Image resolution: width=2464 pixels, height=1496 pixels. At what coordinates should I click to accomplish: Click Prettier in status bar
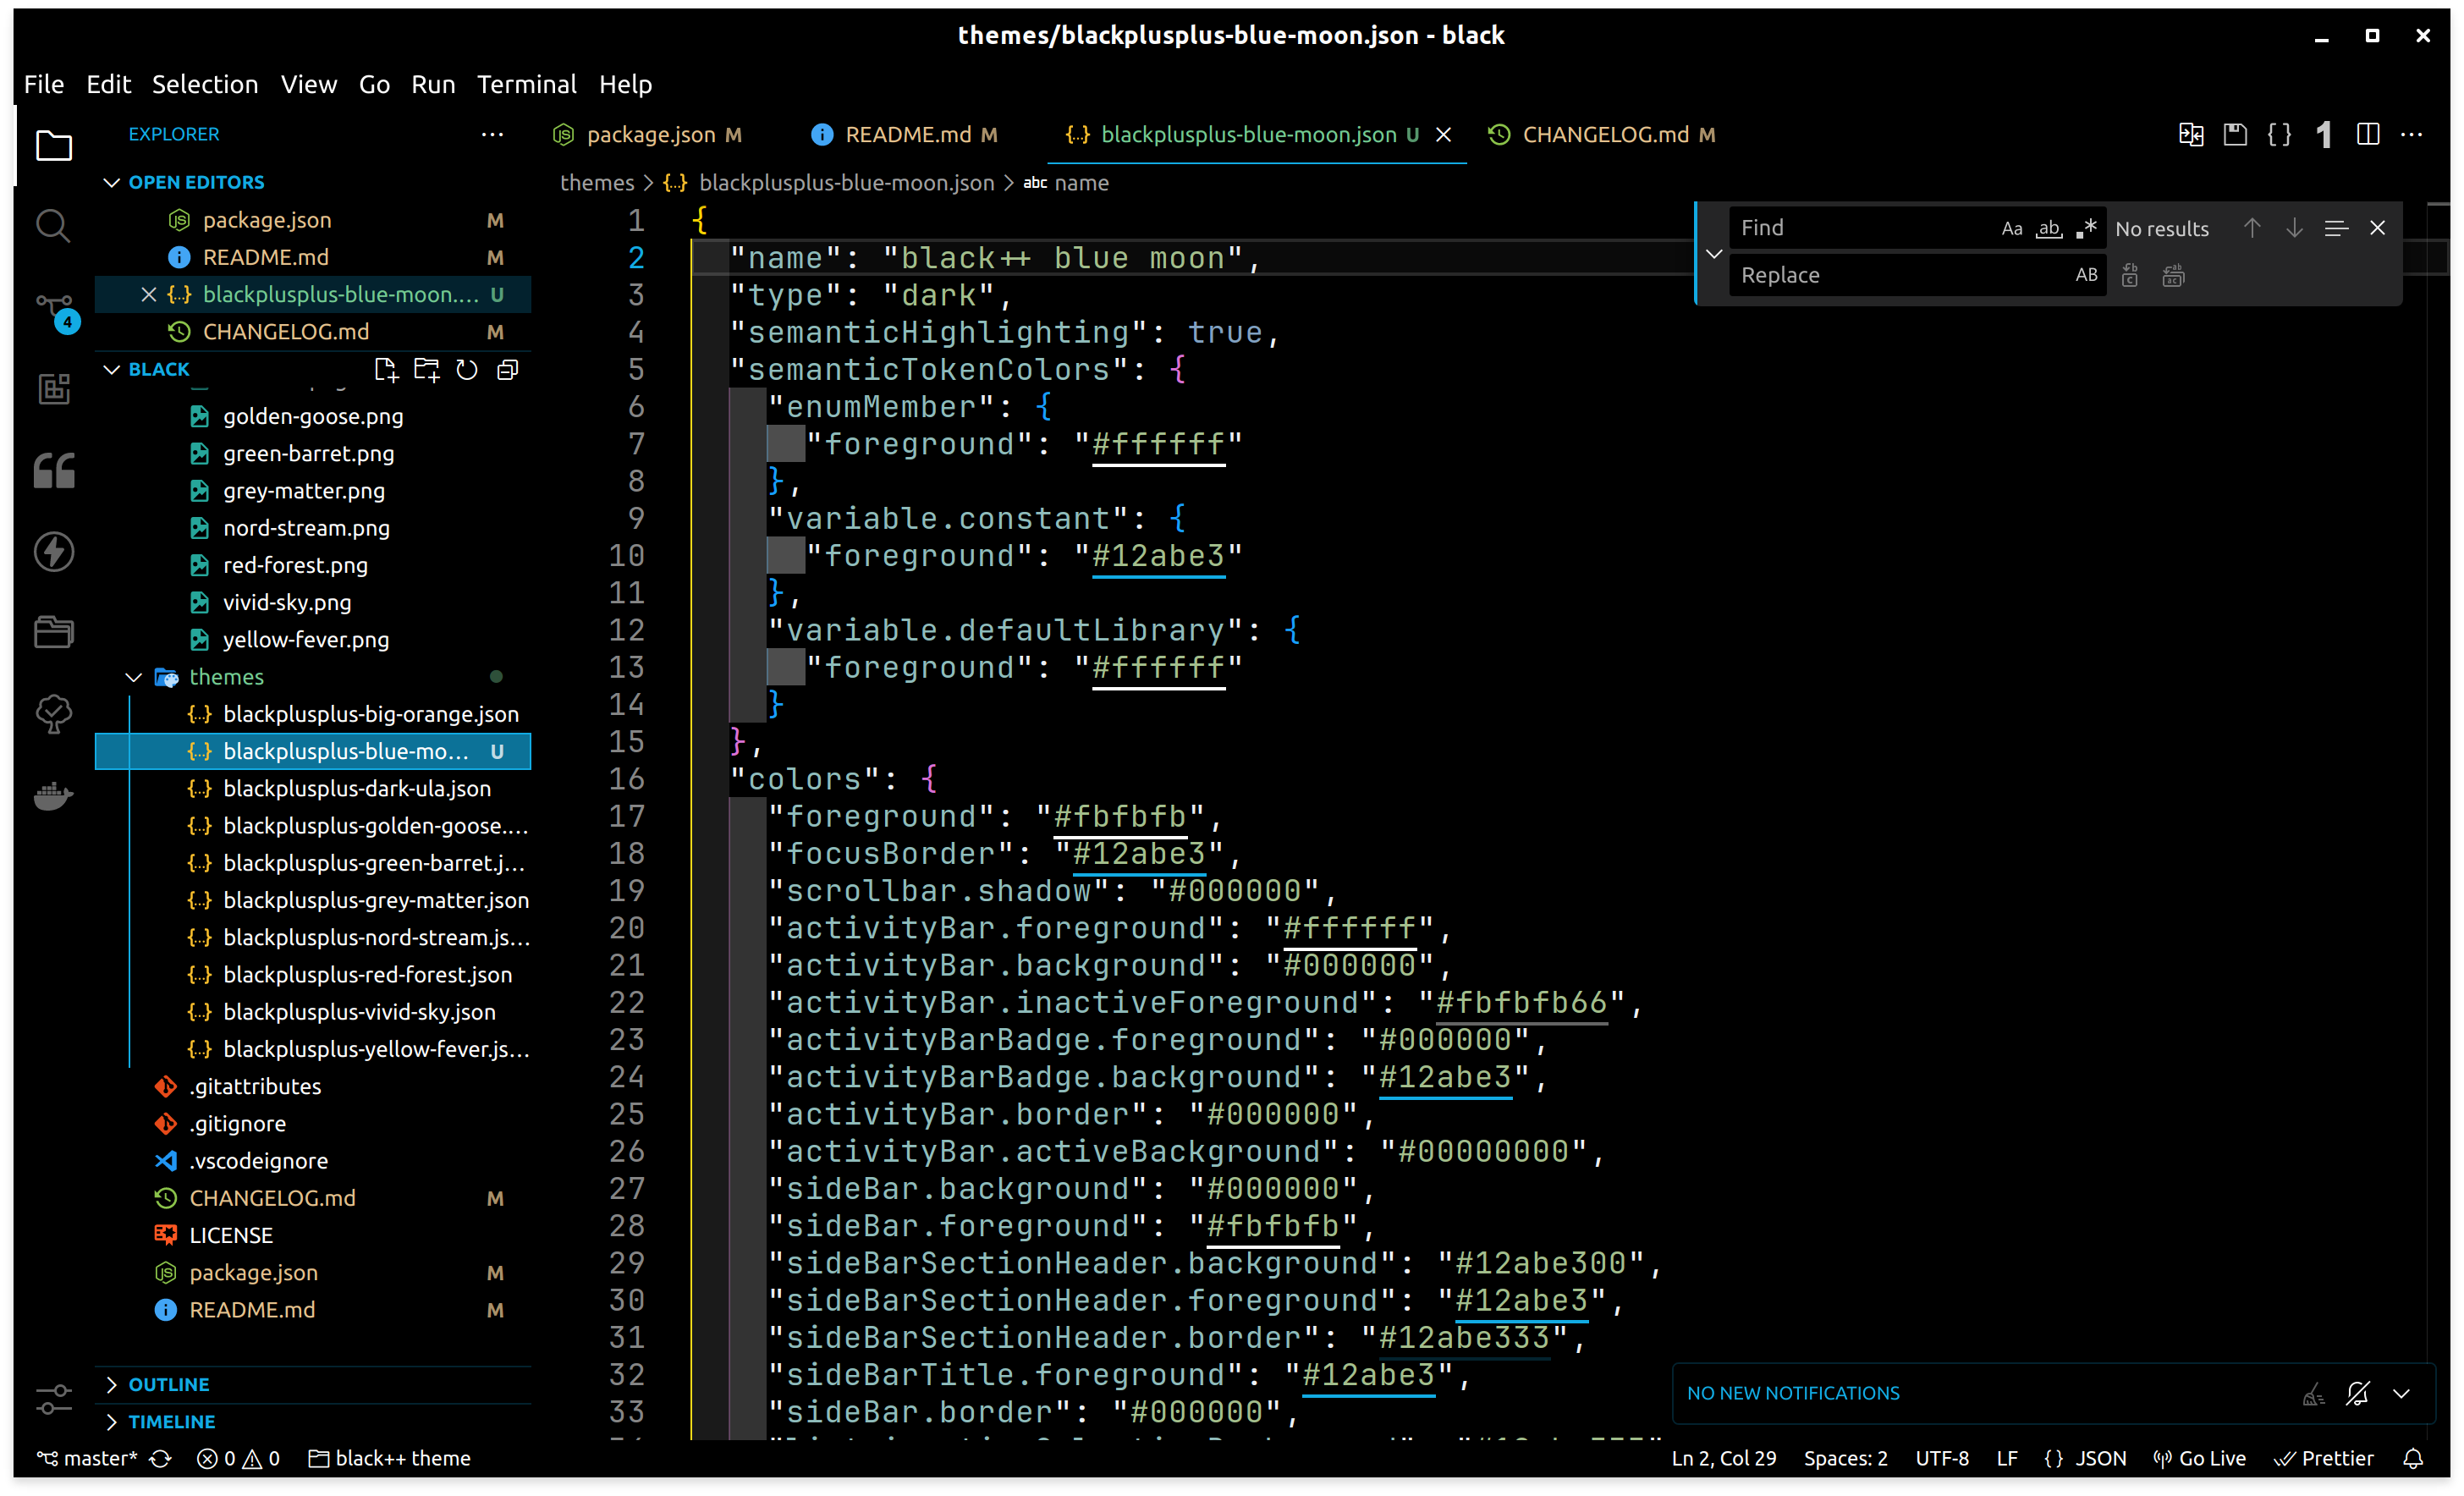tap(2324, 1458)
